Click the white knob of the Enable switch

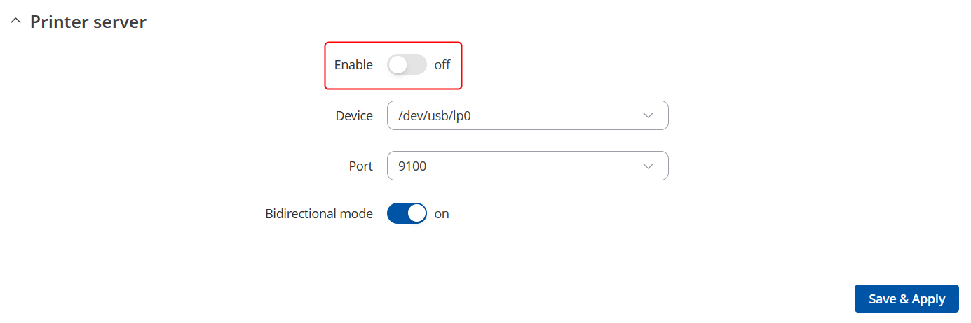(398, 65)
